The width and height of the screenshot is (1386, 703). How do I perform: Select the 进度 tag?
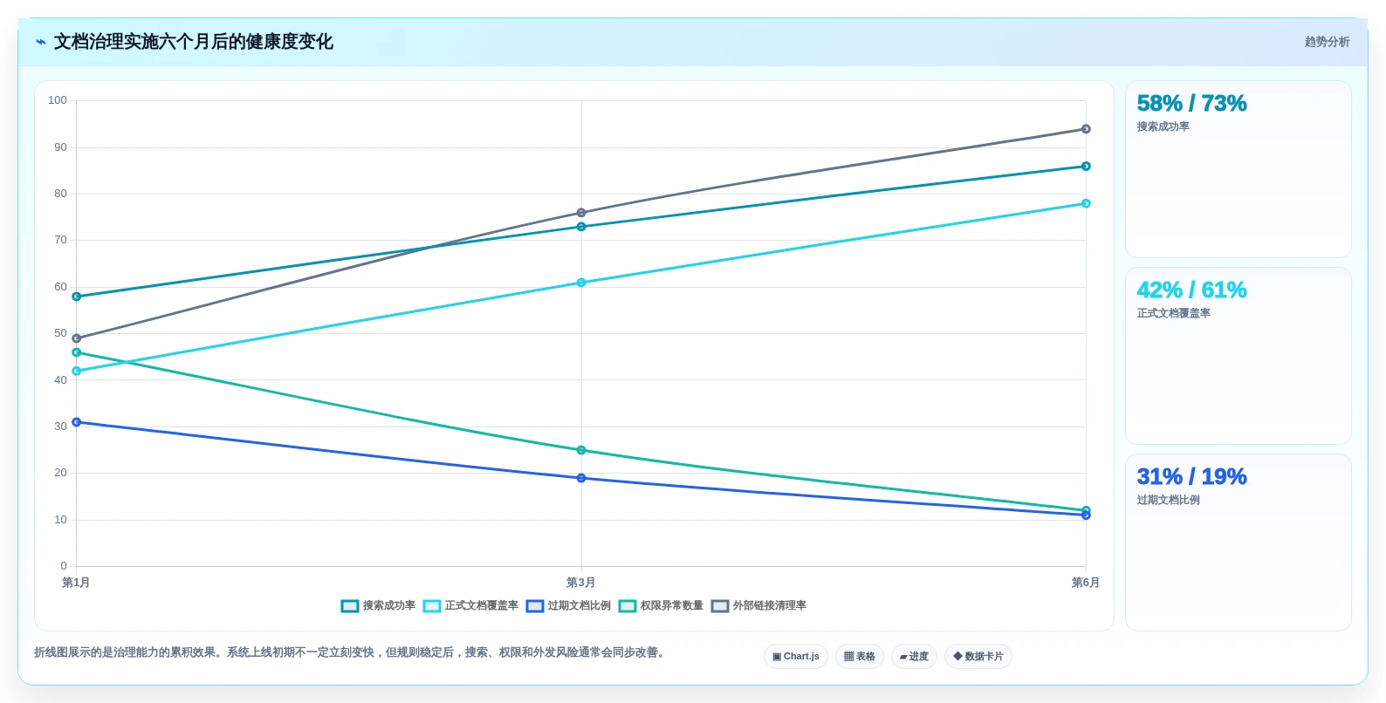(x=914, y=657)
